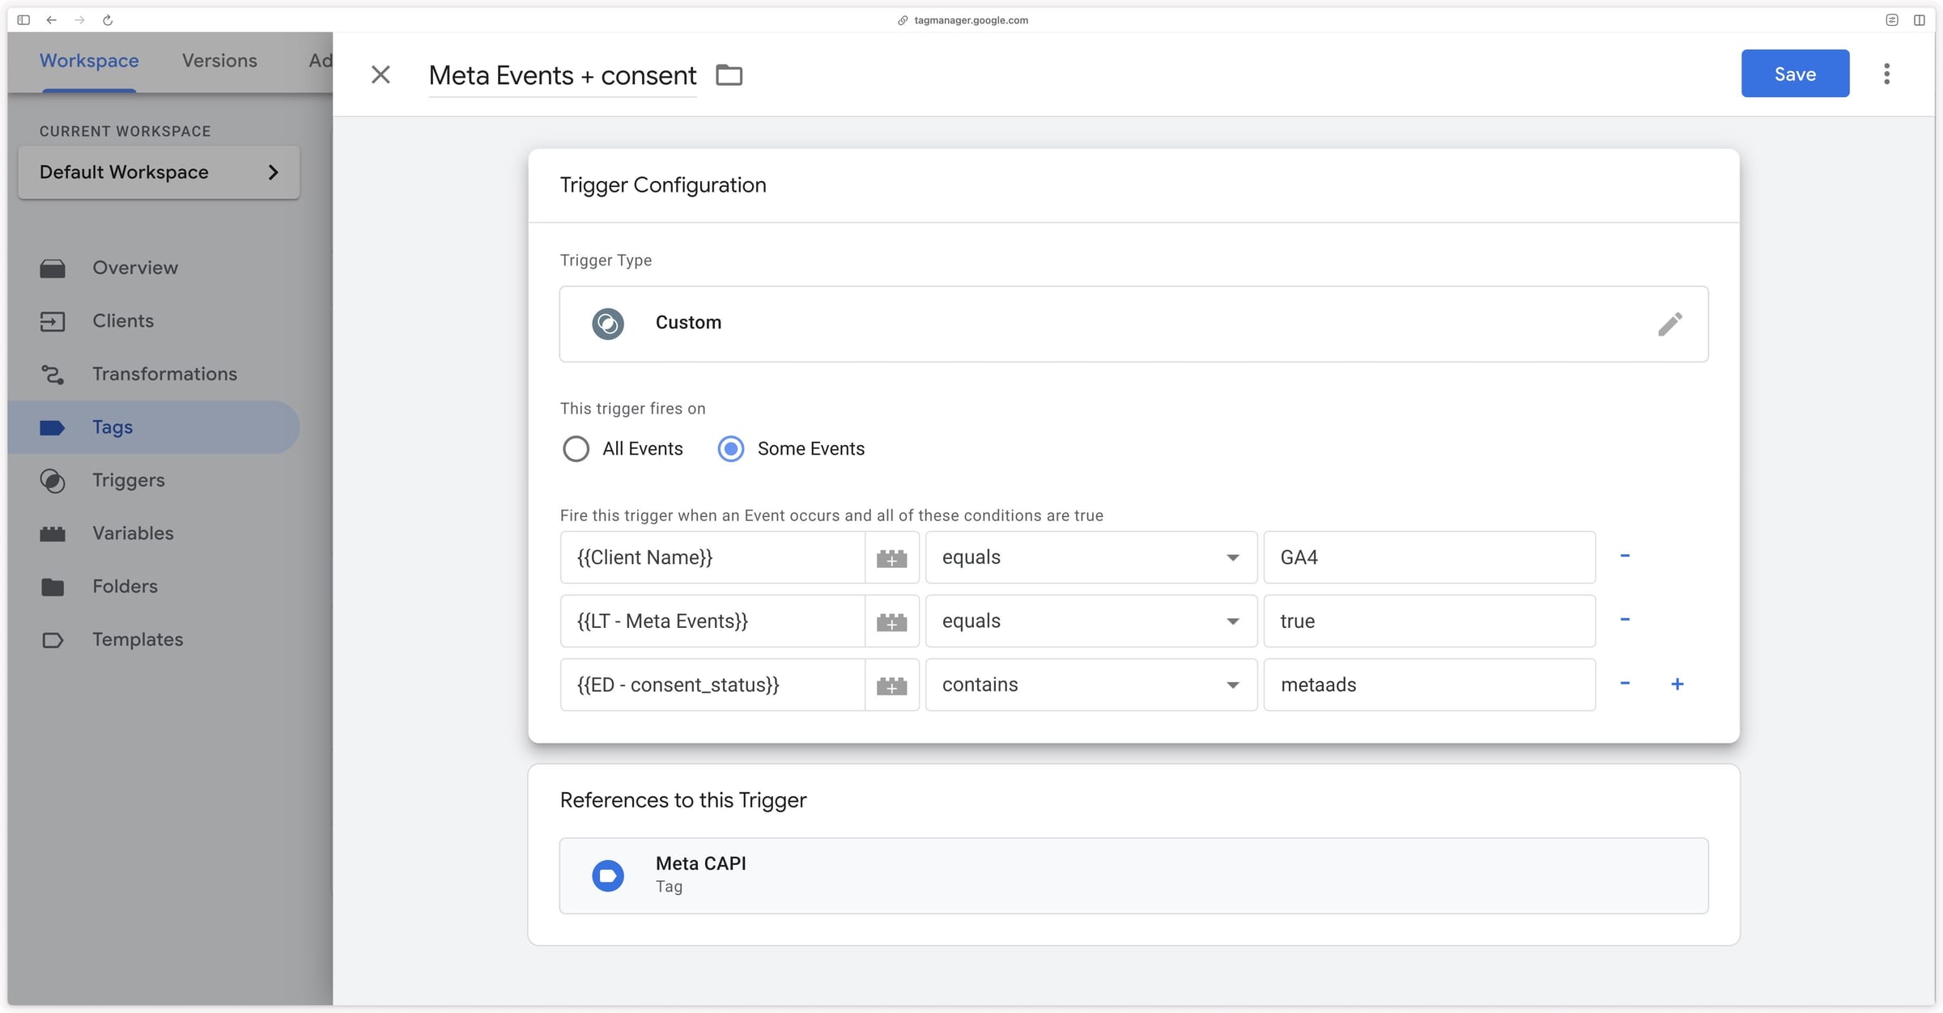Click the browser reload icon

[x=108, y=20]
